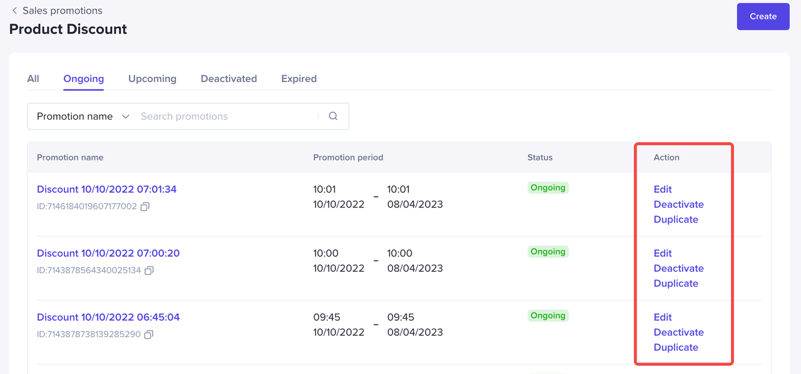Switch to the Upcoming tab
Screen dimensions: 801x374
coord(152,79)
